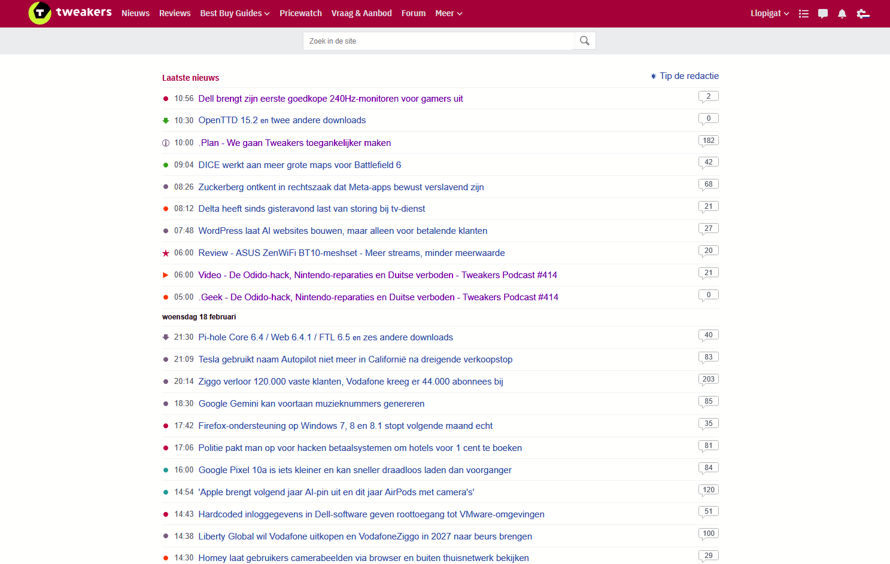
Task: Read the Dell 240Hz-monitoren article
Action: [x=330, y=99]
